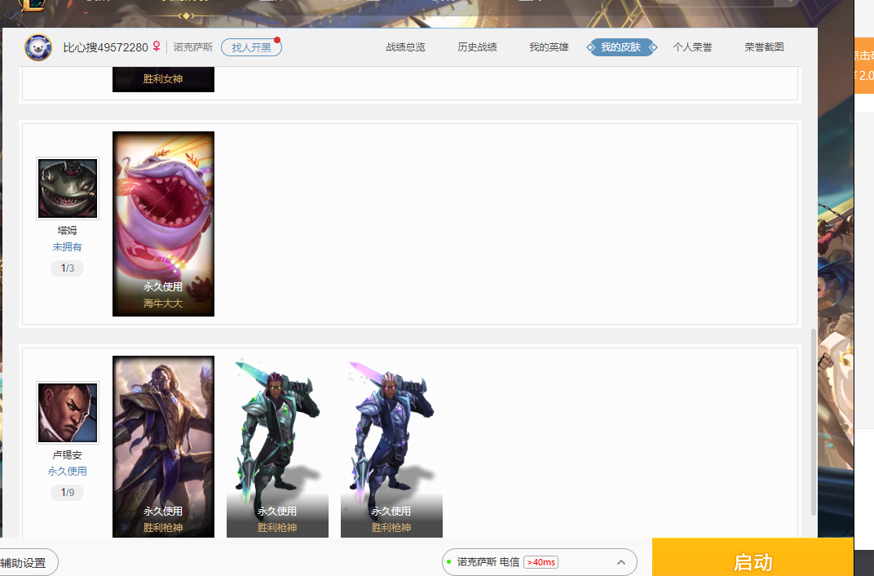874x576 pixels.
Task: Click the 永久使用 link under 卢锡安
Action: coord(67,472)
